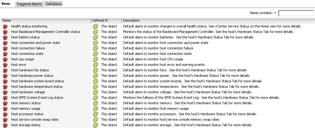Click Defined In object icon for Health status monitoring
Image resolution: width=315 pixels, height=128 pixels.
pos(95,26)
